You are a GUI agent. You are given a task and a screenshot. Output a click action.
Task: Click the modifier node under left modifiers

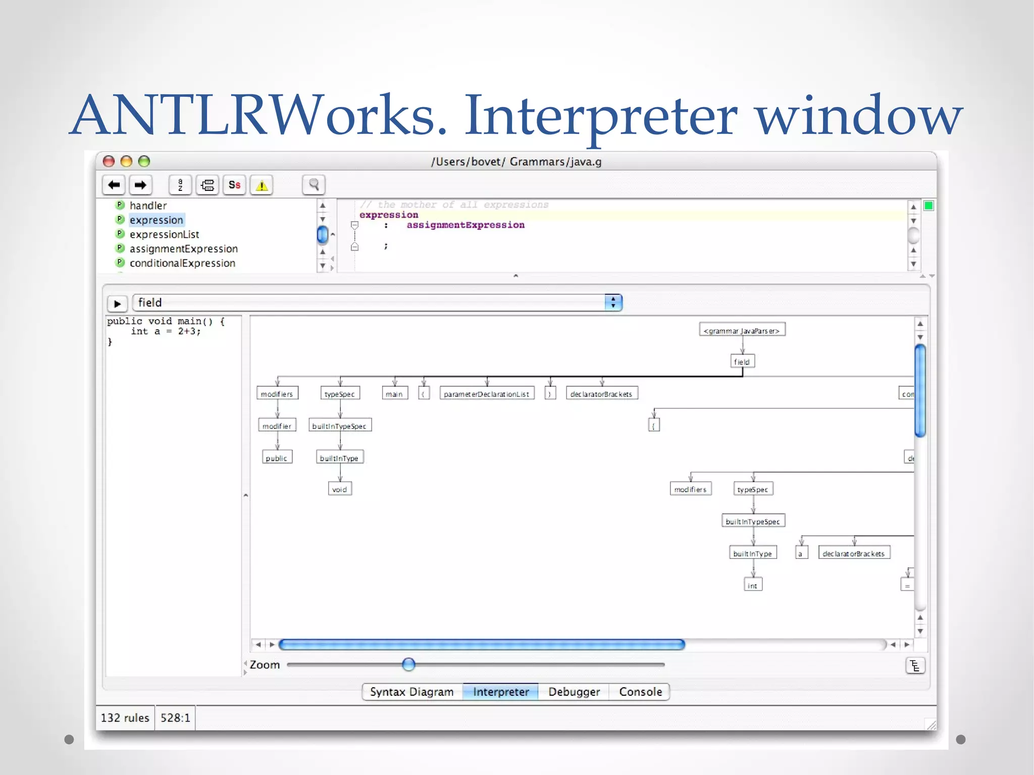click(x=277, y=426)
